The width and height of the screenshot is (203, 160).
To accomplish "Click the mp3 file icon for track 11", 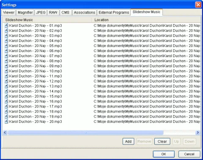I will click(6, 76).
